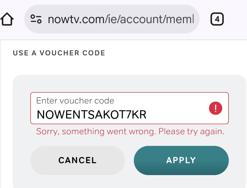Click the word 'Please try again.'
This screenshot has height=188, width=247.
[x=191, y=131]
